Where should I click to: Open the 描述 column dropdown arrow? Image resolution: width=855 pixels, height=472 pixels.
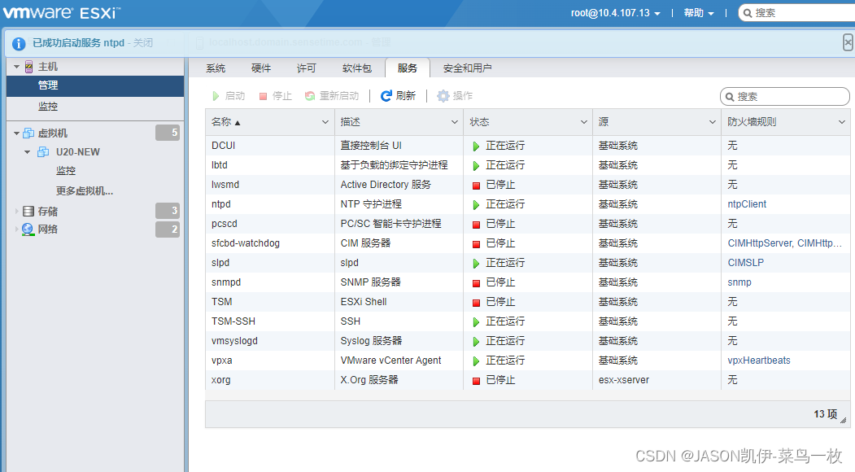pos(454,122)
